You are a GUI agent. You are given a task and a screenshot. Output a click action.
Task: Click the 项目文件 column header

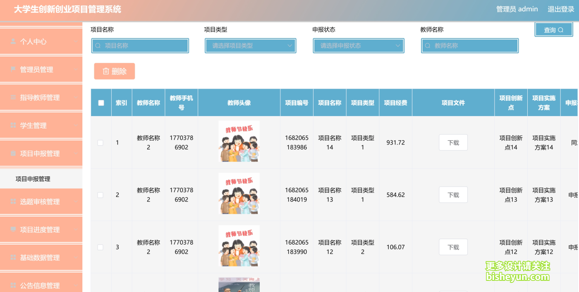453,103
